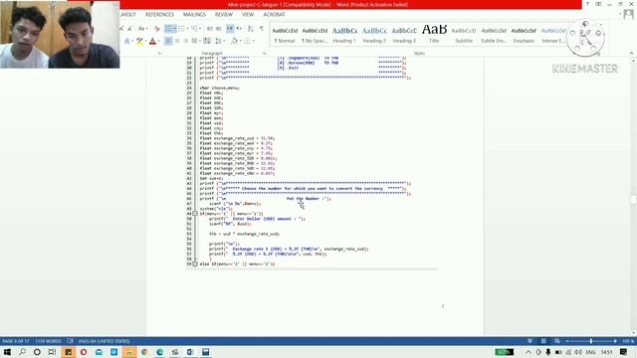
Task: Apply the red font color
Action: [x=152, y=41]
